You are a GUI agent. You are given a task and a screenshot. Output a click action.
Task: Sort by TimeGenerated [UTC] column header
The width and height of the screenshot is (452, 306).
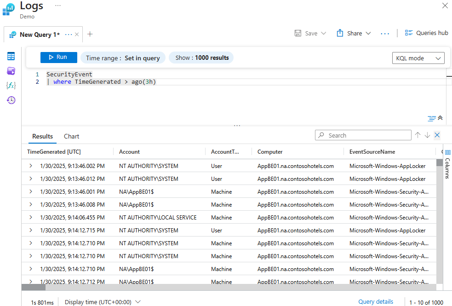[x=54, y=152]
